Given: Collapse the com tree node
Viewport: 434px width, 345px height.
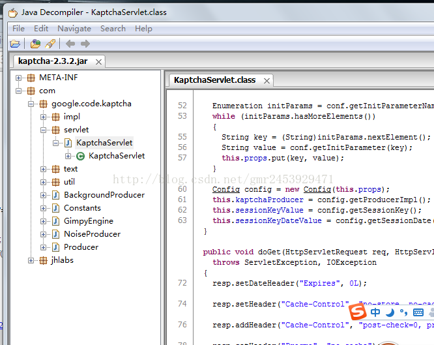Looking at the screenshot, I should click(18, 91).
